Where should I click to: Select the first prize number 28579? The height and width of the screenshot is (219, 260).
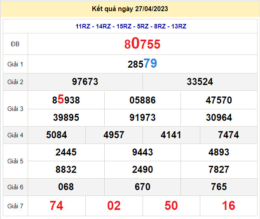(x=142, y=64)
